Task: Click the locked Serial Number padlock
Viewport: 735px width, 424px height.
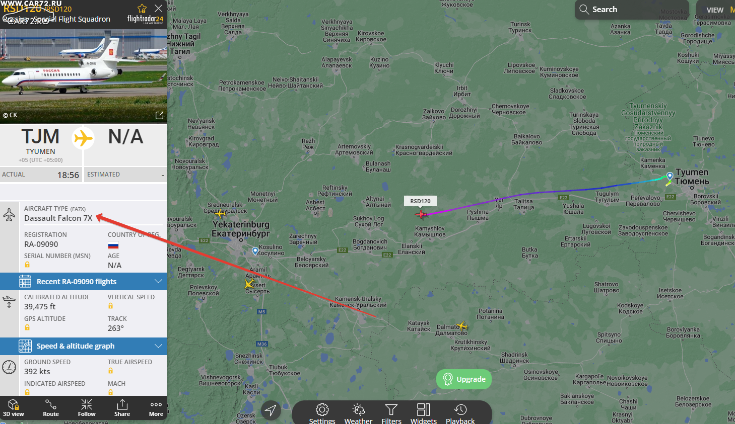Action: pyautogui.click(x=27, y=265)
